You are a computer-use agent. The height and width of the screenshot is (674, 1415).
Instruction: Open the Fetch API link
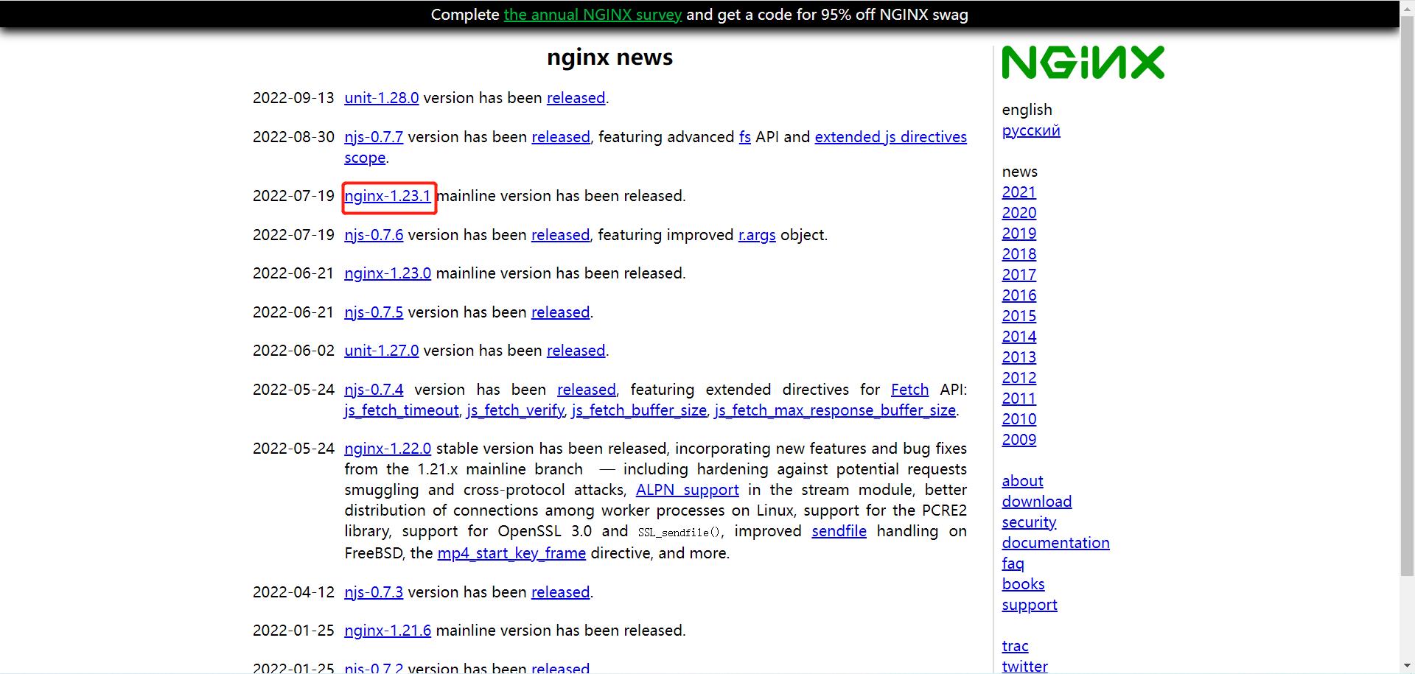tap(909, 390)
